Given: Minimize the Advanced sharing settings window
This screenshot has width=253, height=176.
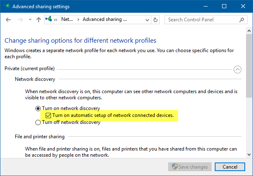Looking at the screenshot, I should pyautogui.click(x=206, y=6).
